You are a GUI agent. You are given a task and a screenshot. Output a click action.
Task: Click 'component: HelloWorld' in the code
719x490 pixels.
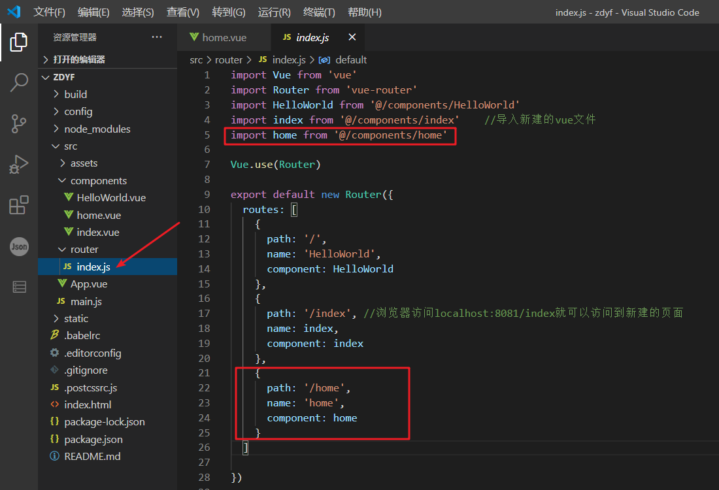[330, 269]
